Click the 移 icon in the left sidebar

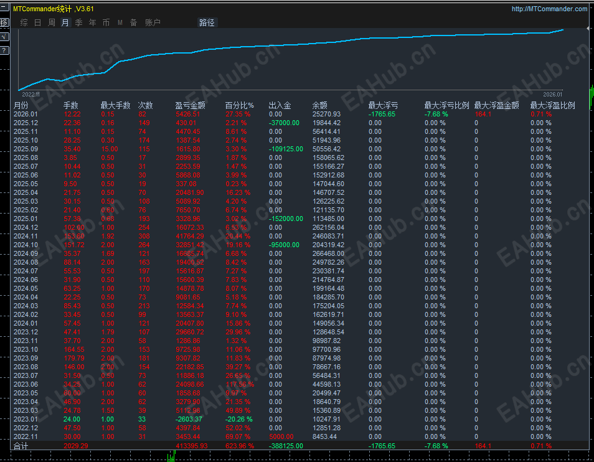click(3, 22)
